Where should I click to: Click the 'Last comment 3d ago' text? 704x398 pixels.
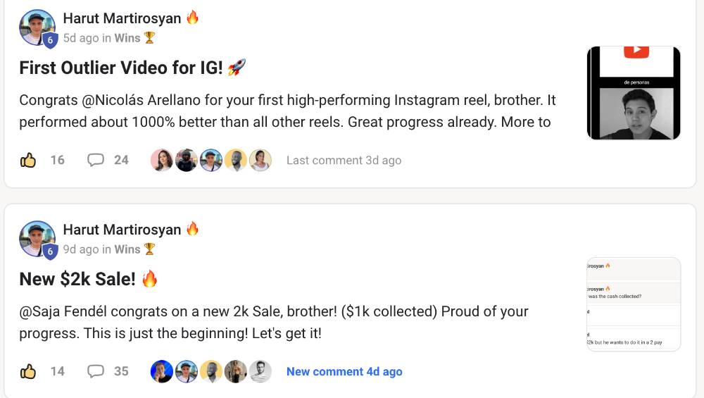coord(344,161)
